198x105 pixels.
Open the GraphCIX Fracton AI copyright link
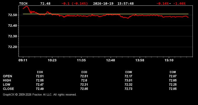tap(40, 94)
